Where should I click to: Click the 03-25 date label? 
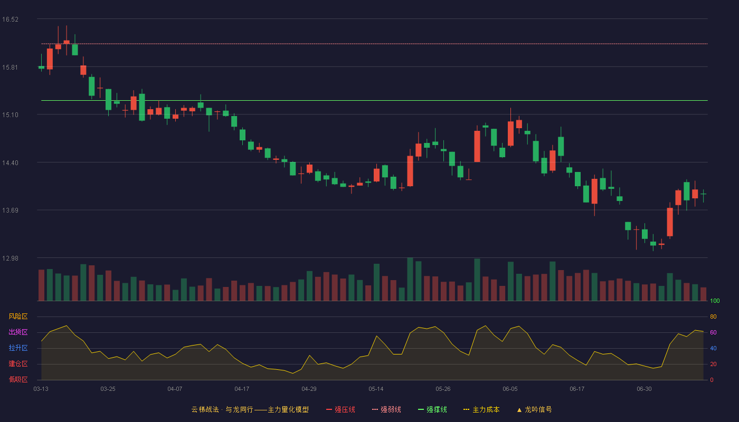coord(108,389)
